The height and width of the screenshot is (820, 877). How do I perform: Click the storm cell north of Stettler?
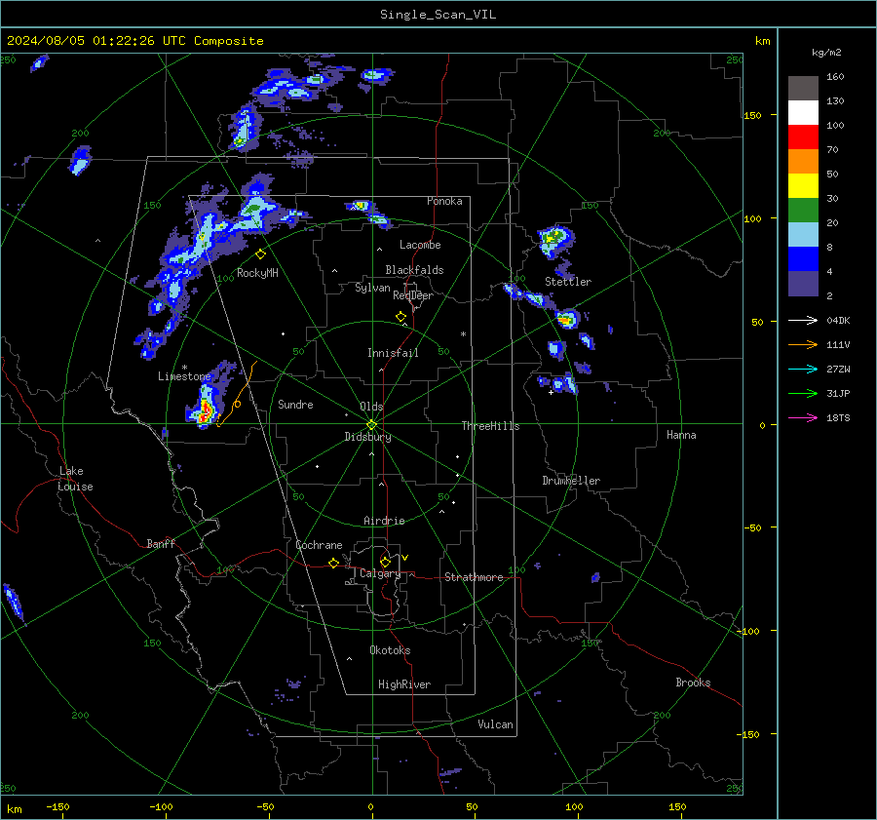point(554,239)
